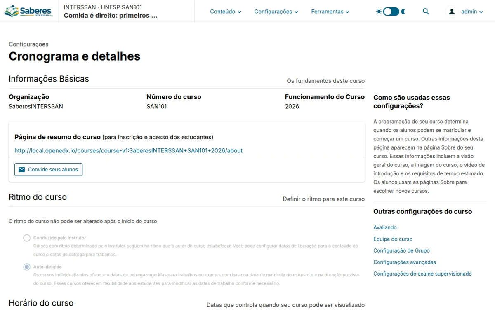The width and height of the screenshot is (495, 311).
Task: Click the course run value 2026
Action: pyautogui.click(x=292, y=106)
